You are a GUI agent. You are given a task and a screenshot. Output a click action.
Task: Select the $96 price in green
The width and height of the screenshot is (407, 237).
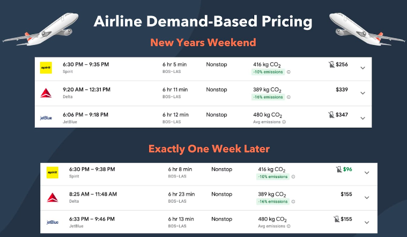pos(347,169)
